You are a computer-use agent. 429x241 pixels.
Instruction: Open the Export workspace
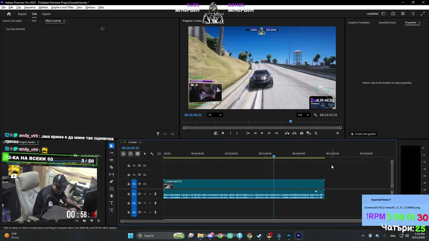pyautogui.click(x=46, y=14)
